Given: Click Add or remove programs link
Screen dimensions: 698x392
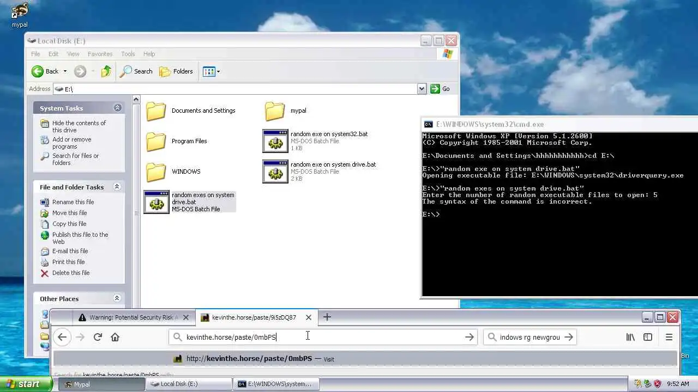Looking at the screenshot, I should pyautogui.click(x=71, y=143).
